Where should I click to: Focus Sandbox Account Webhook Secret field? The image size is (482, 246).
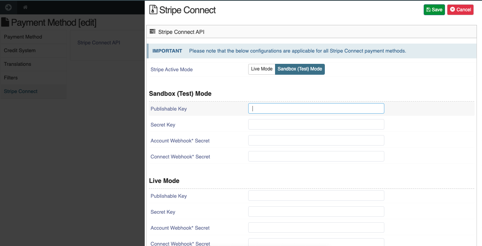click(x=316, y=141)
